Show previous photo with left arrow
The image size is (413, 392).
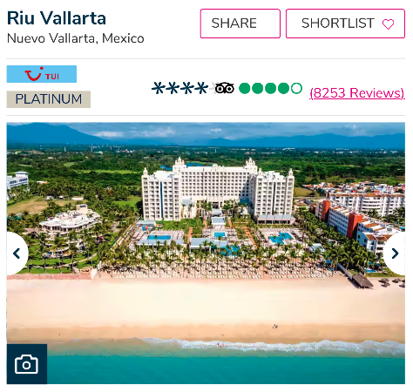pos(17,253)
